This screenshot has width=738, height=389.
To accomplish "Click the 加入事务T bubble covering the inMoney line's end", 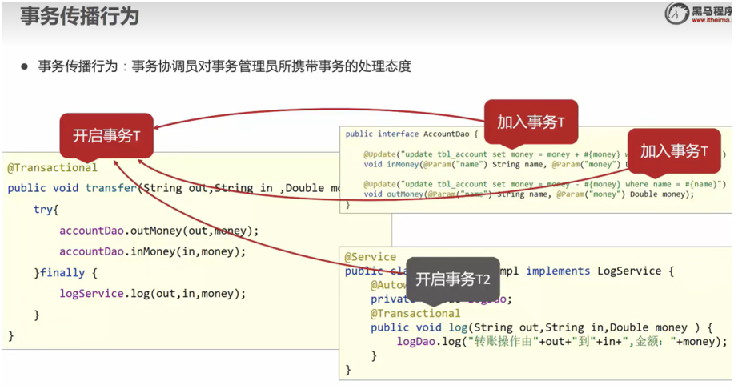I will click(674, 151).
